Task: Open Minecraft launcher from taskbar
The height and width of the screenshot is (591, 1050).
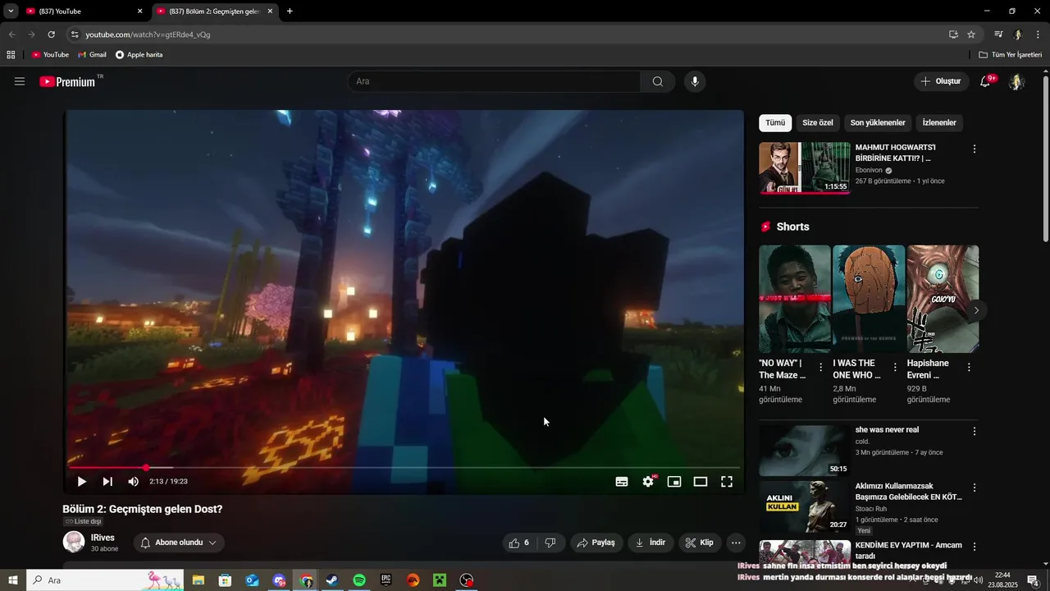Action: [x=440, y=580]
